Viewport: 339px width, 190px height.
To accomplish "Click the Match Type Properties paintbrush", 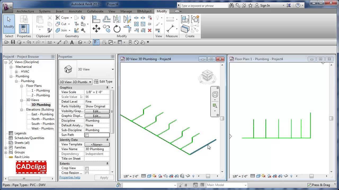I will [x=50, y=30].
